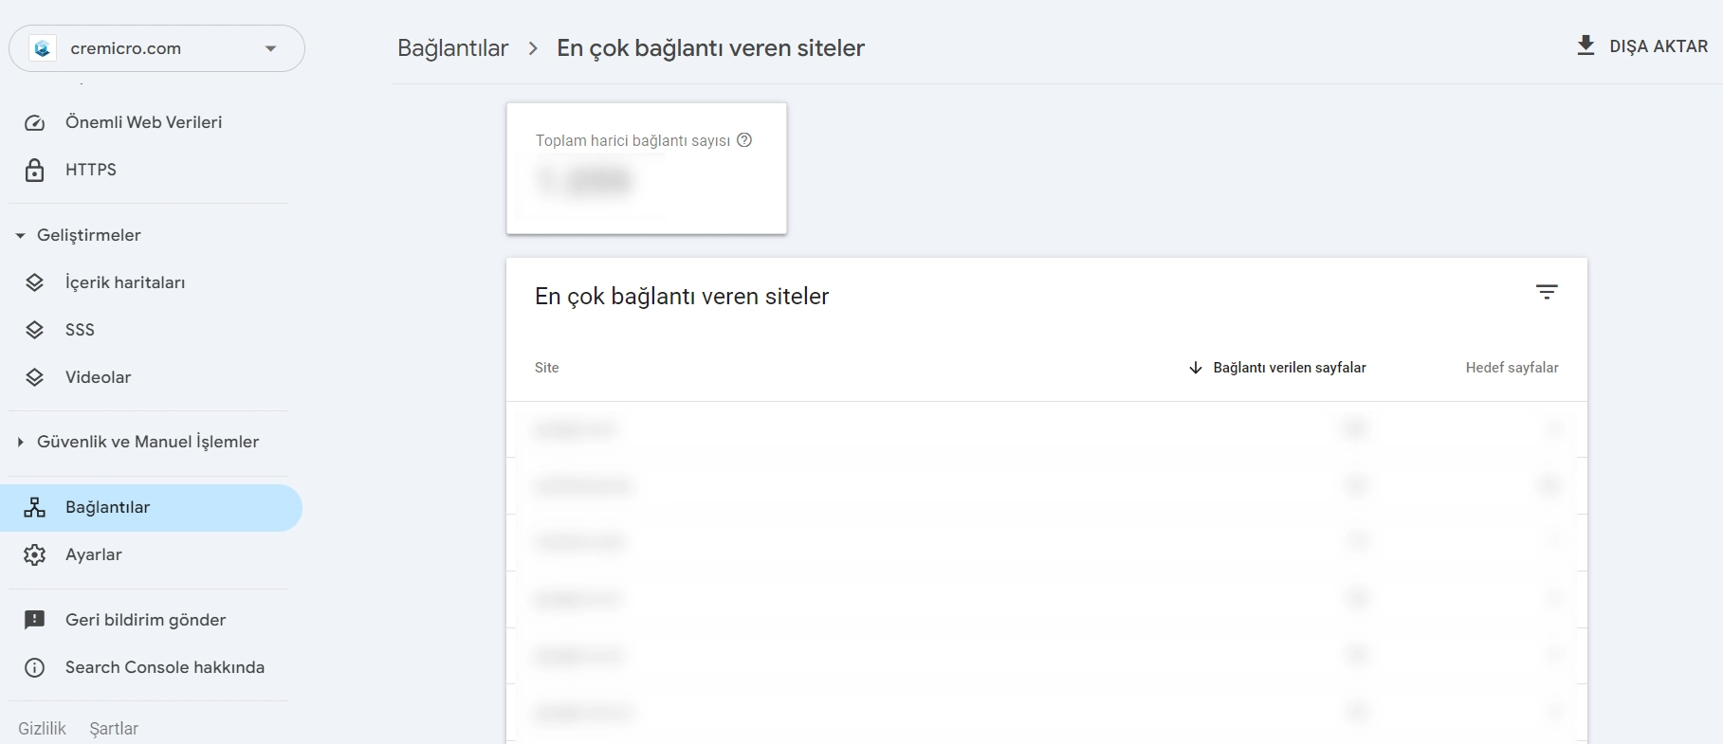Click the En çok bağlantı veren siteler breadcrumb title
Image resolution: width=1723 pixels, height=744 pixels.
[710, 48]
